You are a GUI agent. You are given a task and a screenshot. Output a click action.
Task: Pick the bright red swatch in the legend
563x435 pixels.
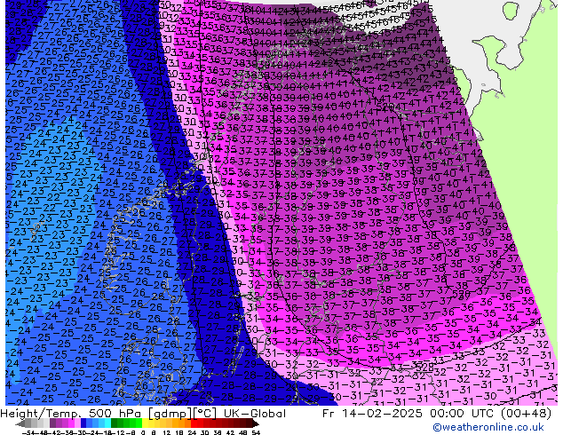[x=194, y=424]
